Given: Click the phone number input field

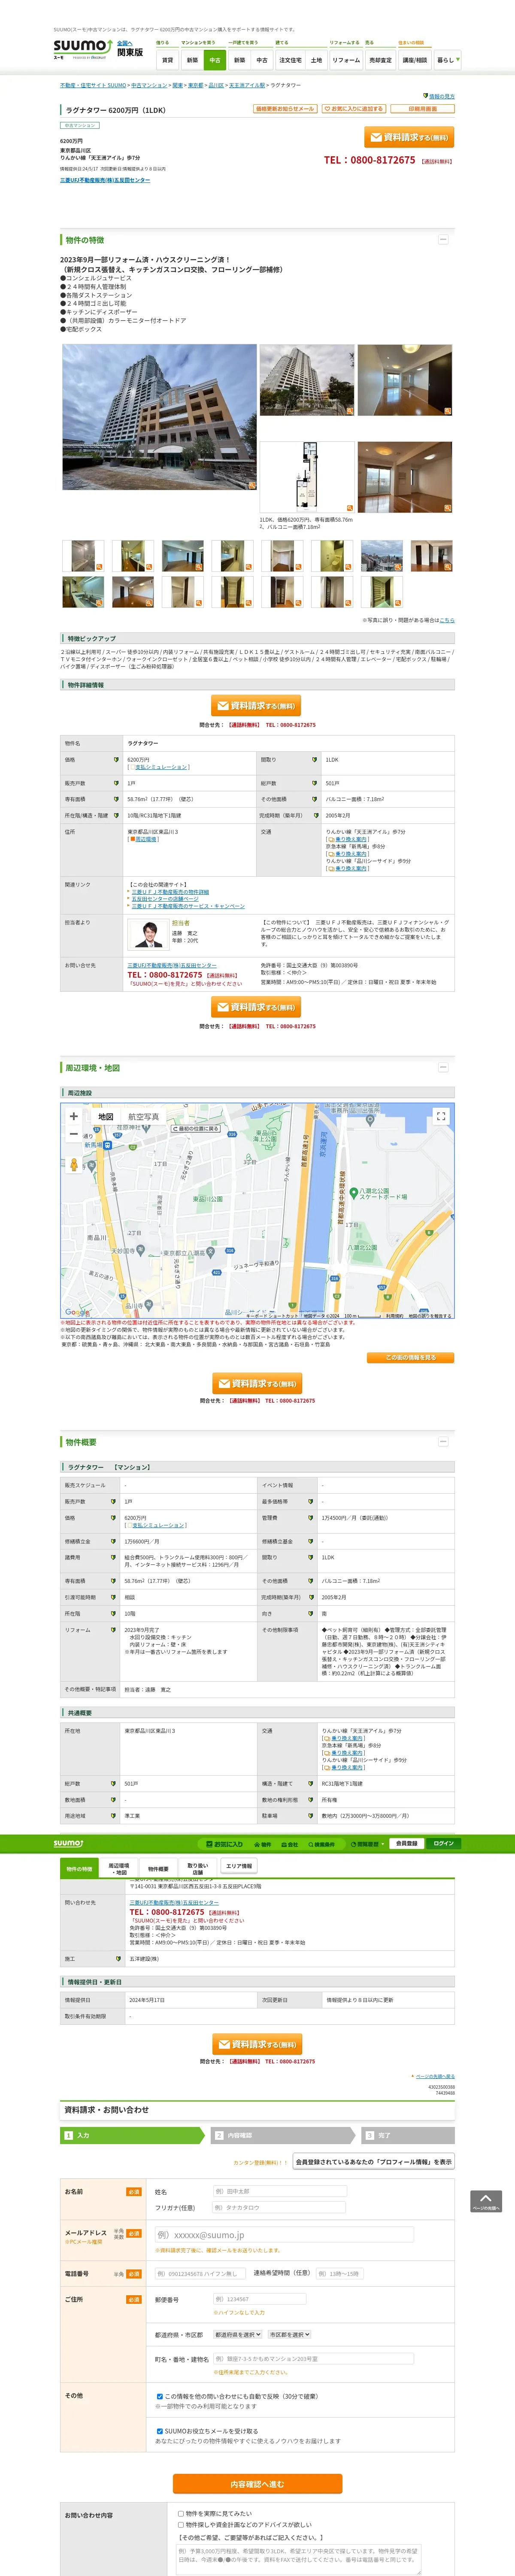Looking at the screenshot, I should 200,2273.
